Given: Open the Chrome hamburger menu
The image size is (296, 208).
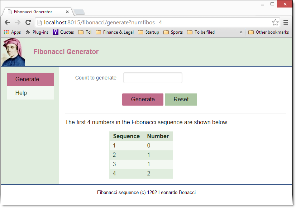Looking at the screenshot, I should (286, 23).
